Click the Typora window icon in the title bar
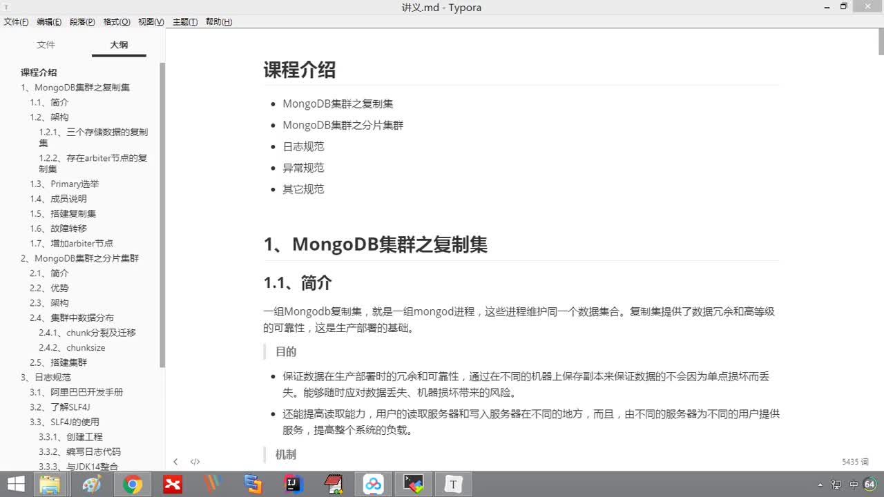The width and height of the screenshot is (884, 497). pos(7,8)
